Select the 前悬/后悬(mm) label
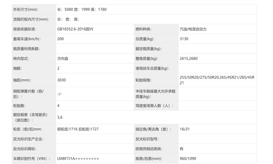273x164 pixels. click(149, 159)
